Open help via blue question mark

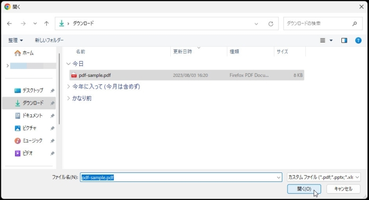point(358,40)
